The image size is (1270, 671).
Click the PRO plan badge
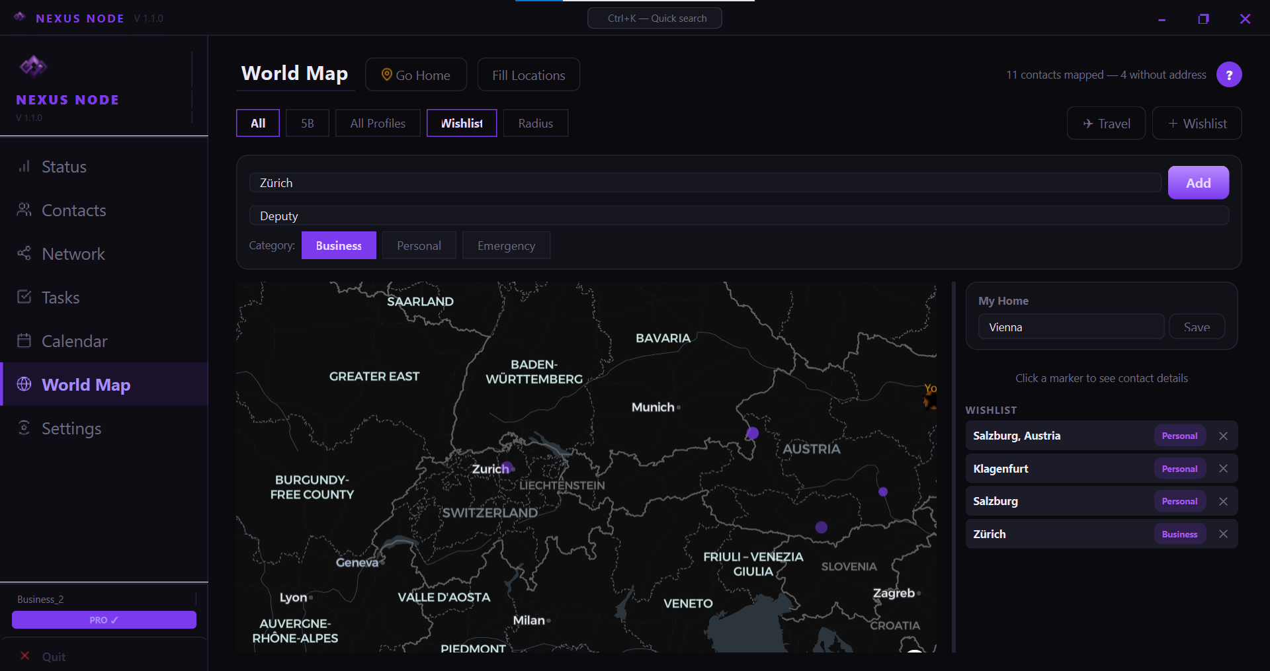coord(104,620)
